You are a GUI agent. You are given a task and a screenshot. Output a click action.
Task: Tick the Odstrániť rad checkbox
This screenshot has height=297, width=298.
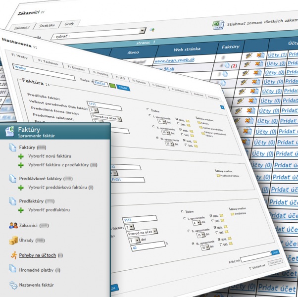[250, 268]
